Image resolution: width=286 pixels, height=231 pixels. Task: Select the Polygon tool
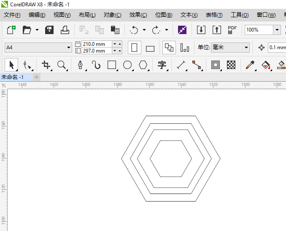(x=143, y=65)
